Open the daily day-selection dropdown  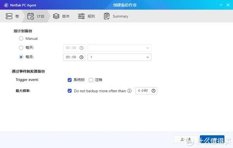[x=119, y=48]
